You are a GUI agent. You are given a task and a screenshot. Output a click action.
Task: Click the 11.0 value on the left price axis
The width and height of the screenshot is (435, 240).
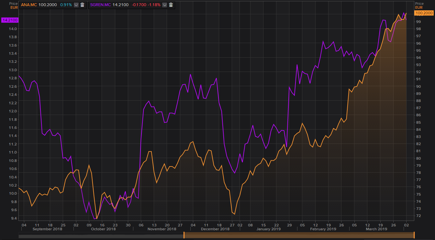click(13, 153)
